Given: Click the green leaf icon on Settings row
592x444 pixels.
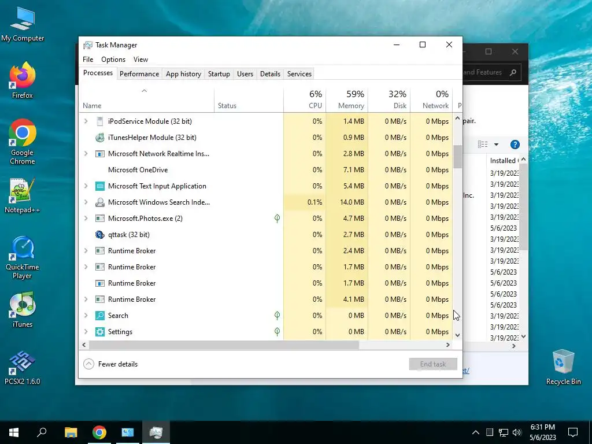Looking at the screenshot, I should 277,331.
